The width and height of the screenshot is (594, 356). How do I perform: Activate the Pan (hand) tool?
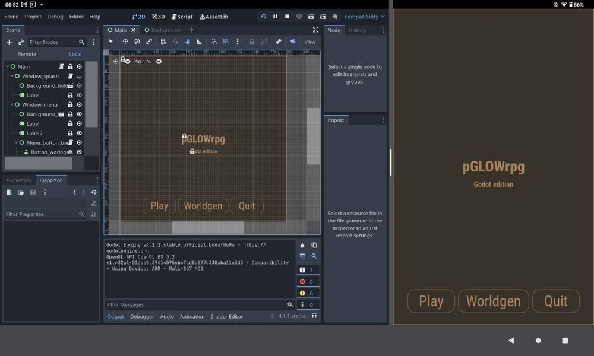(x=187, y=42)
